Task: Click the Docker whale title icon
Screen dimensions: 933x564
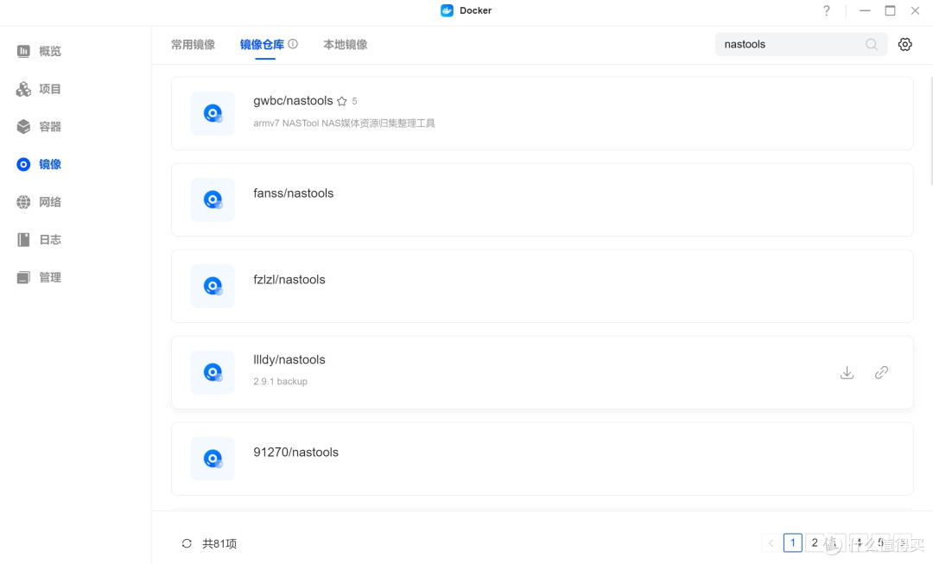Action: 447,10
